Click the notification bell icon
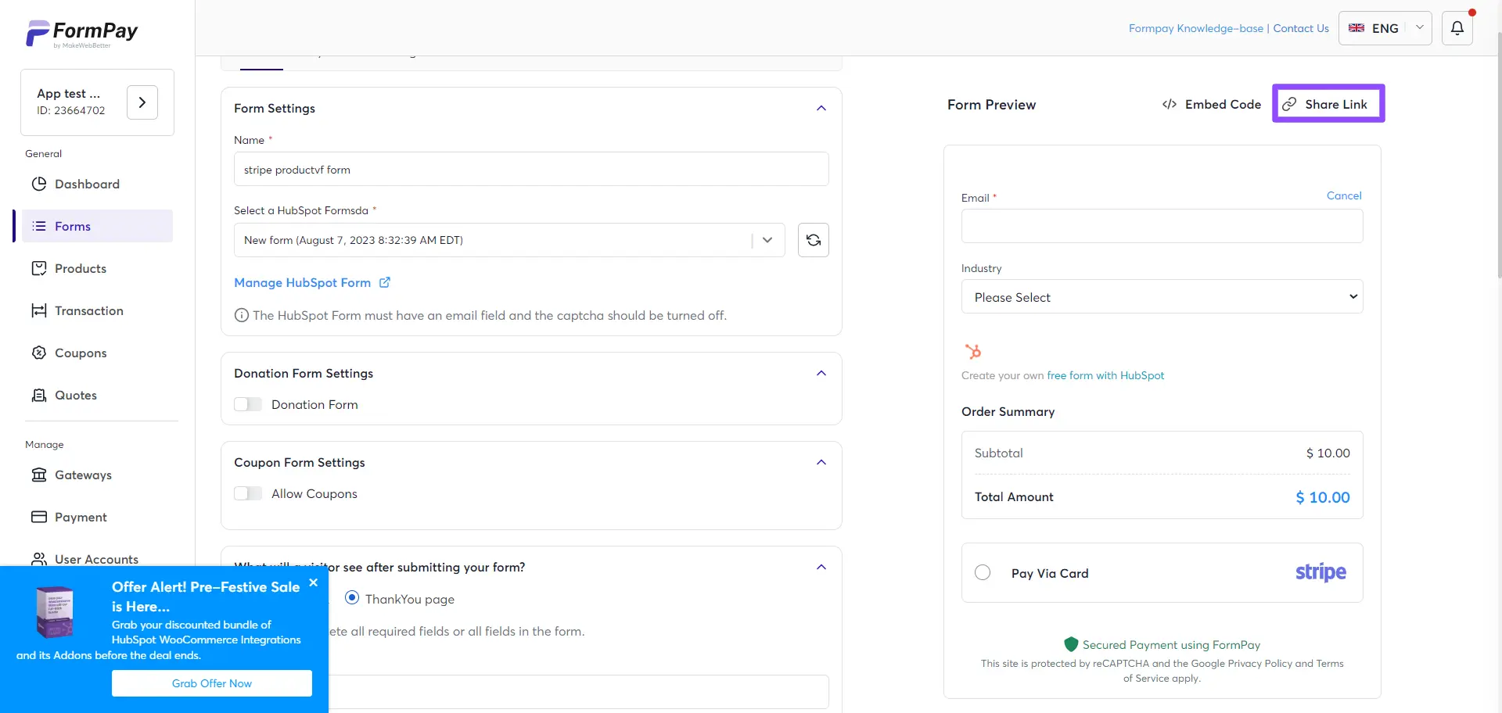 click(x=1457, y=28)
